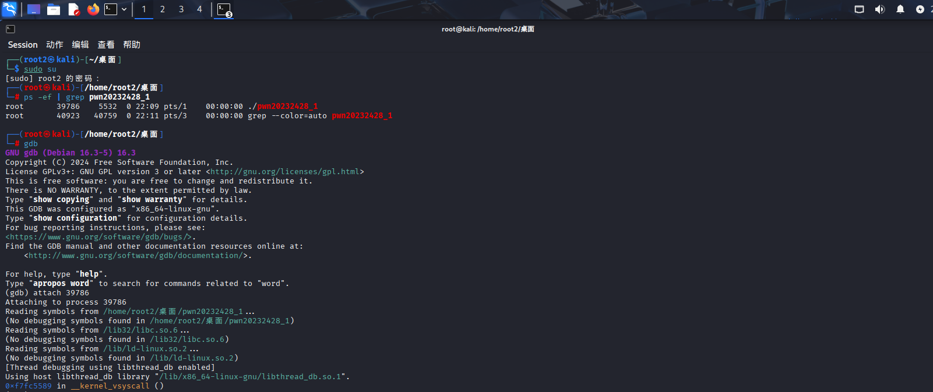Open the 查看 menu
The height and width of the screenshot is (392, 933).
(x=106, y=45)
